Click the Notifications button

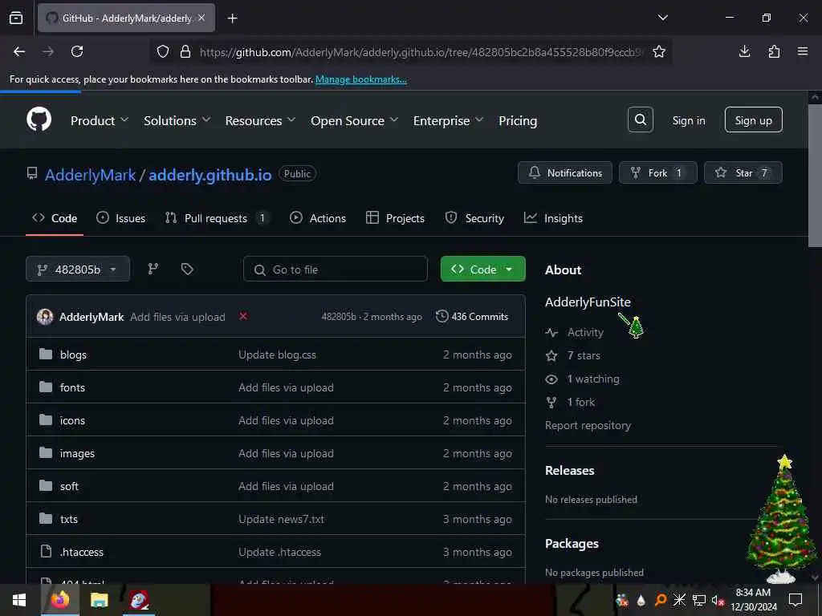[564, 172]
